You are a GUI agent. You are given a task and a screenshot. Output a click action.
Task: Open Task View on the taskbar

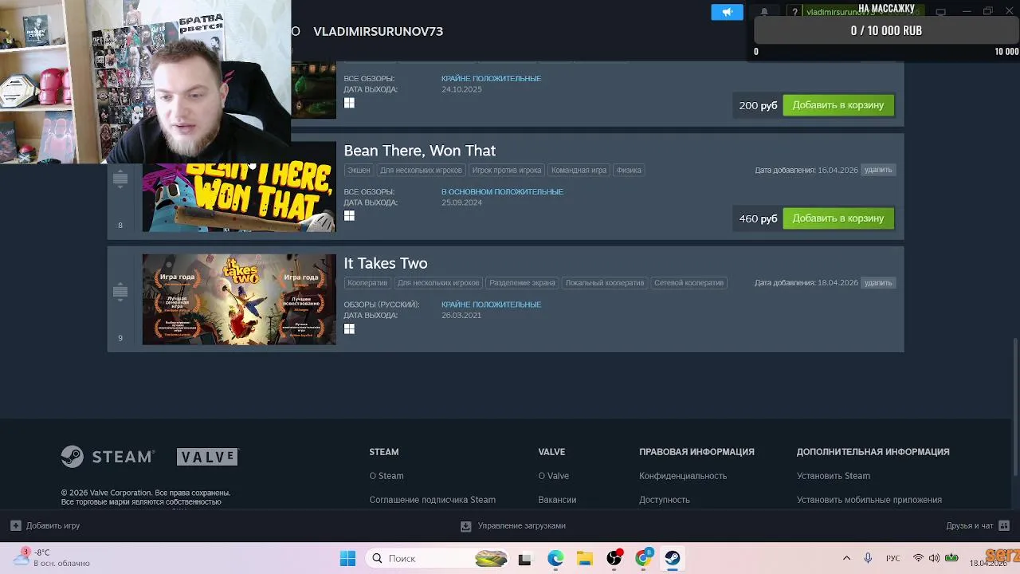524,559
